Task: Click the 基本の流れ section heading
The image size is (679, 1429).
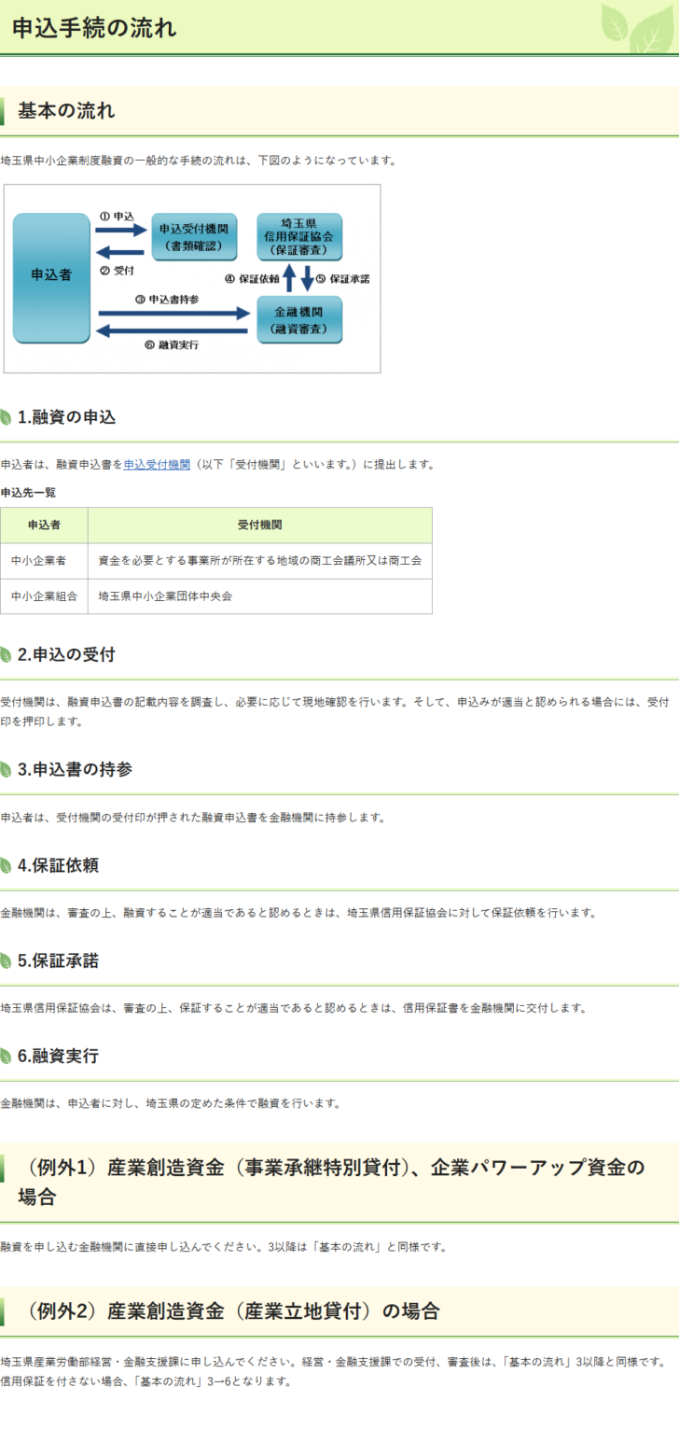Action: (67, 111)
